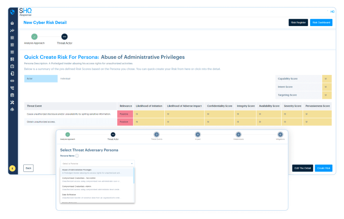Click the Risk Register button
This screenshot has width=344, height=219.
click(x=298, y=22)
